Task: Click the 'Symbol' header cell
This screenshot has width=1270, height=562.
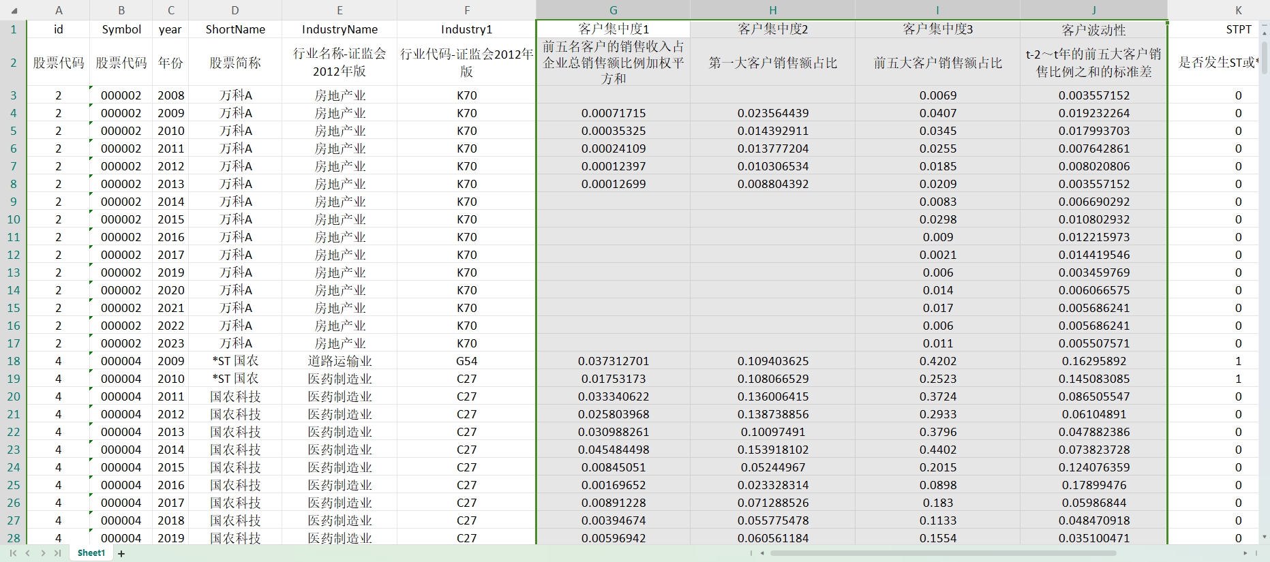Action: coord(121,29)
